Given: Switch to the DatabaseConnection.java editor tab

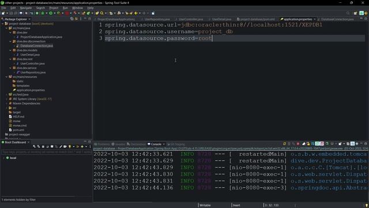Looking at the screenshot, I should 337,19.
